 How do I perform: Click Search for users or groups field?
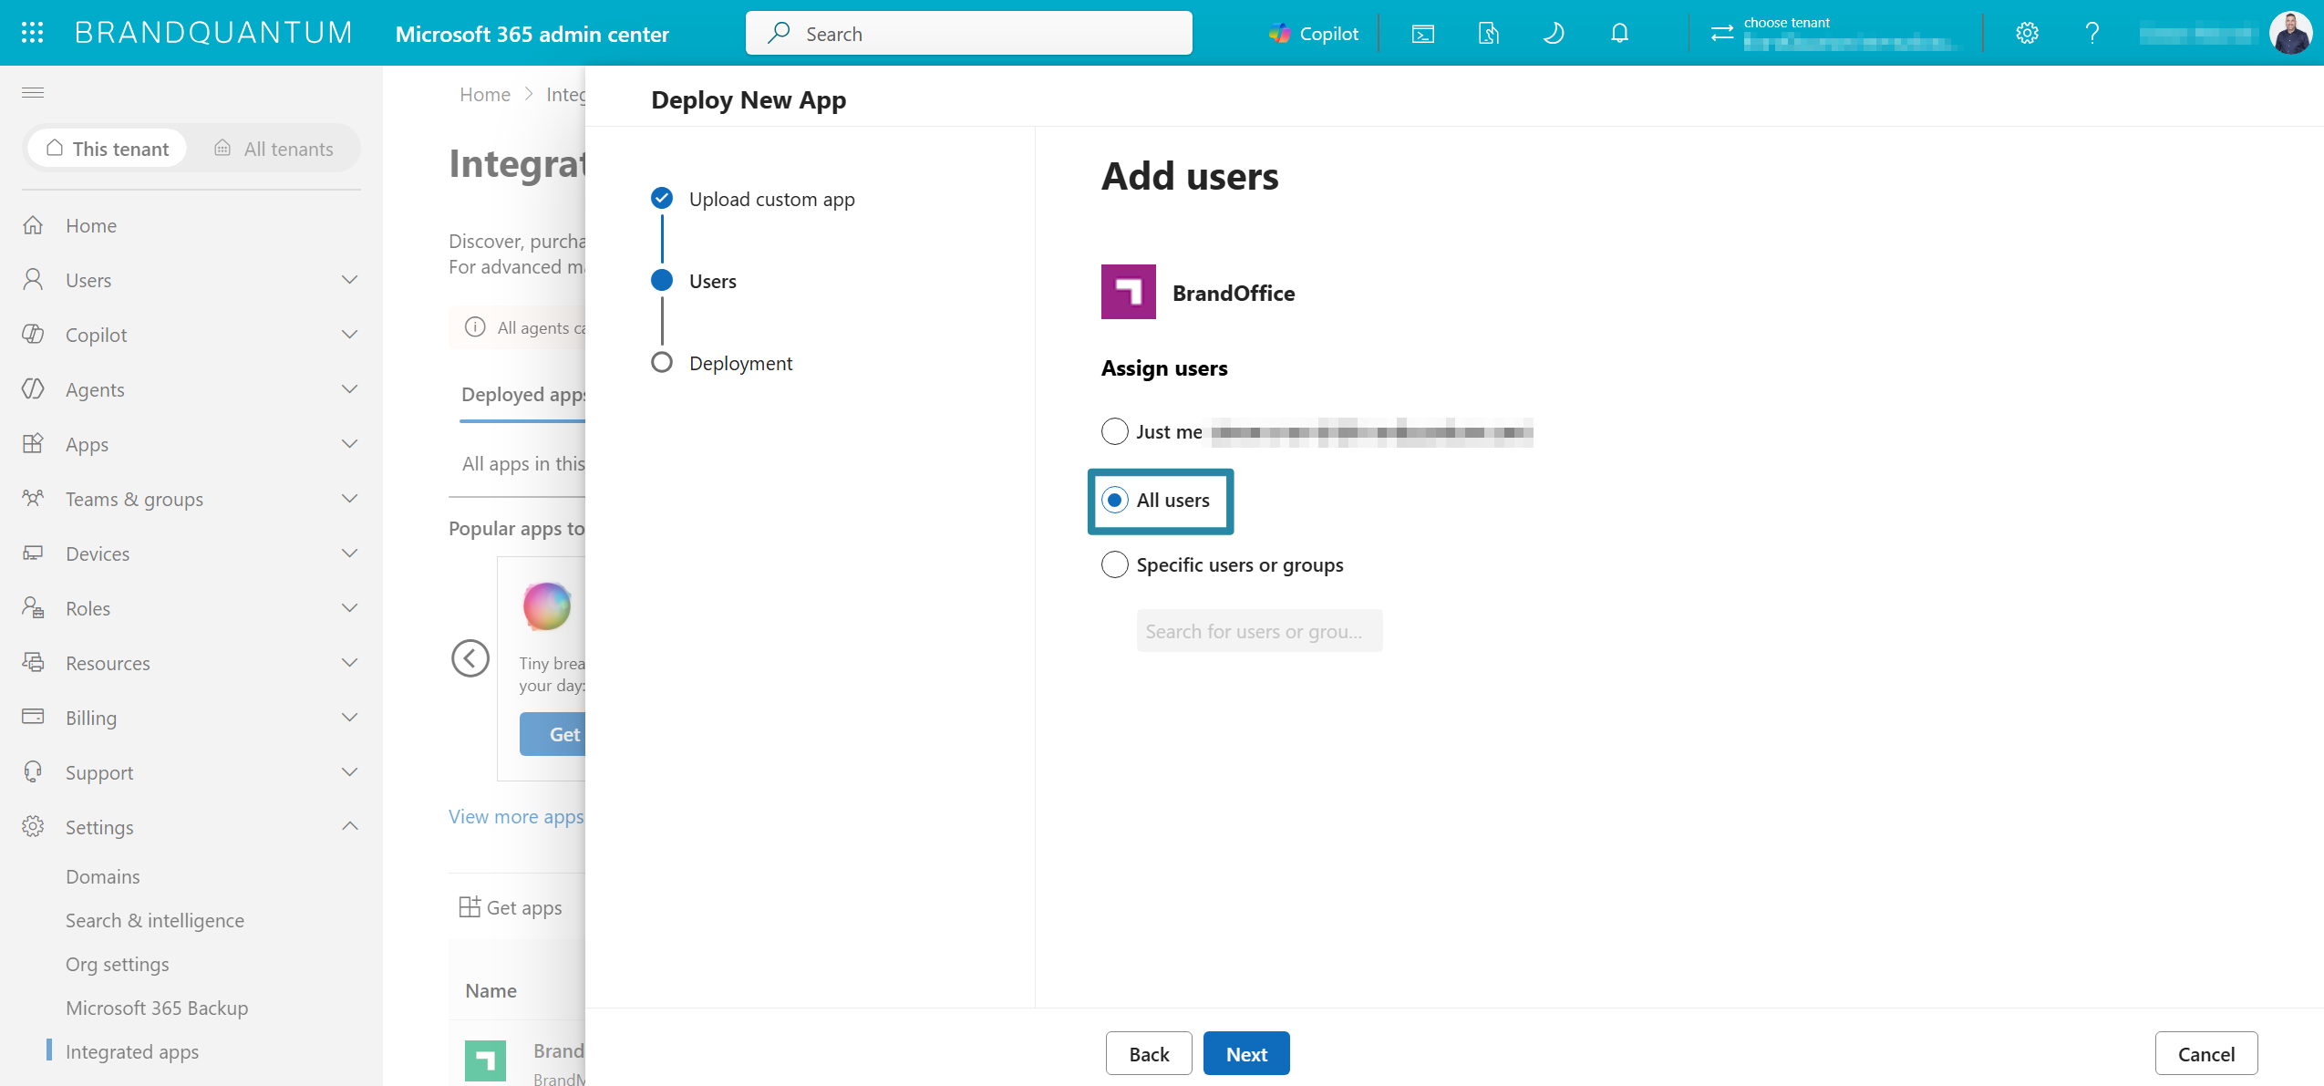pos(1259,631)
